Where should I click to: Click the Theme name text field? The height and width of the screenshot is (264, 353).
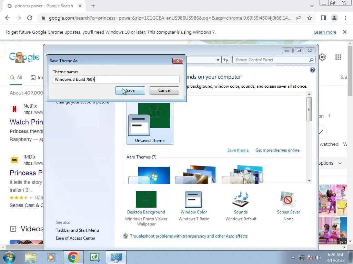coord(116,79)
